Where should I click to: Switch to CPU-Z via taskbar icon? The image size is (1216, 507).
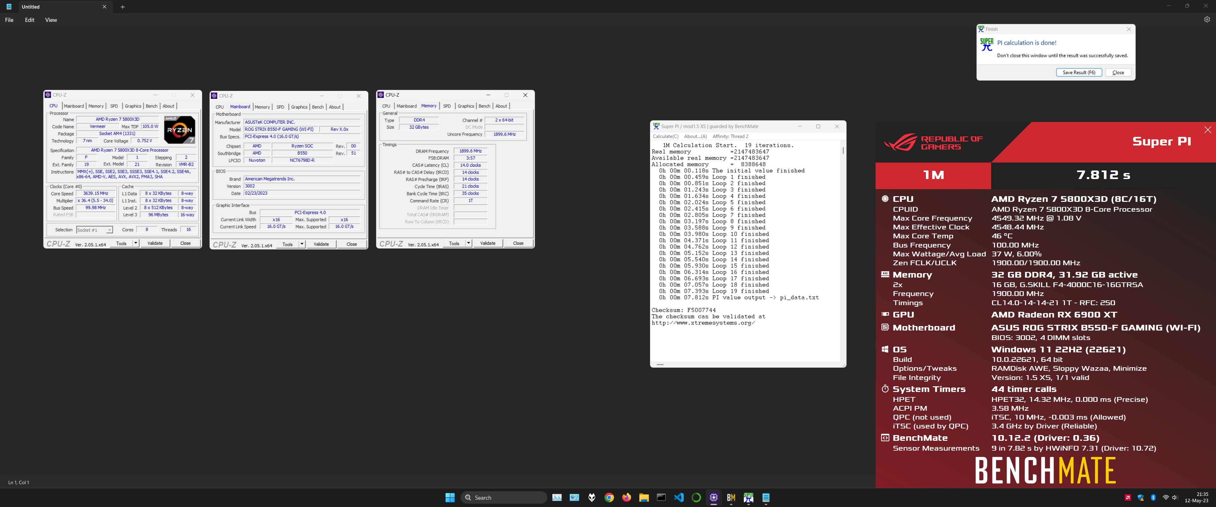[x=714, y=497]
